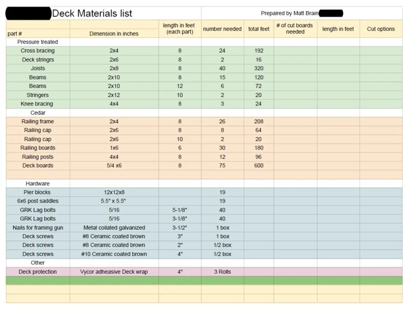Screen dimensions: 409x316
Task: Click the "total feet" column header
Action: [259, 29]
